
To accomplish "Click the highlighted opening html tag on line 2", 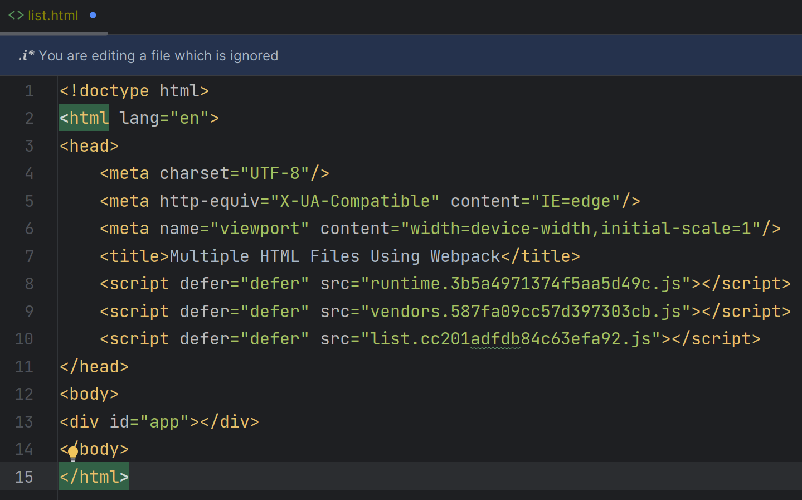I will pyautogui.click(x=85, y=118).
